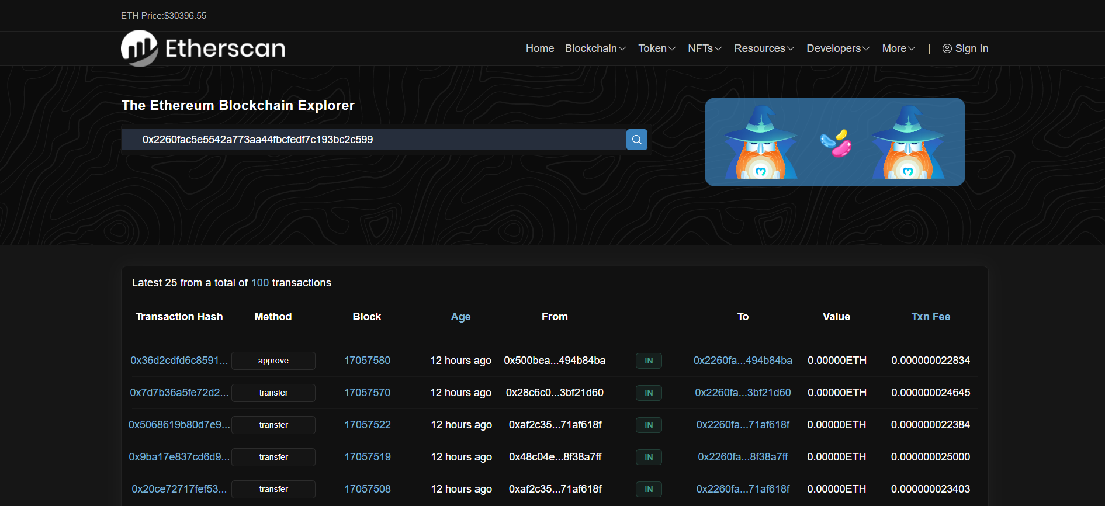Open block 17057508
The image size is (1105, 506).
pos(368,489)
